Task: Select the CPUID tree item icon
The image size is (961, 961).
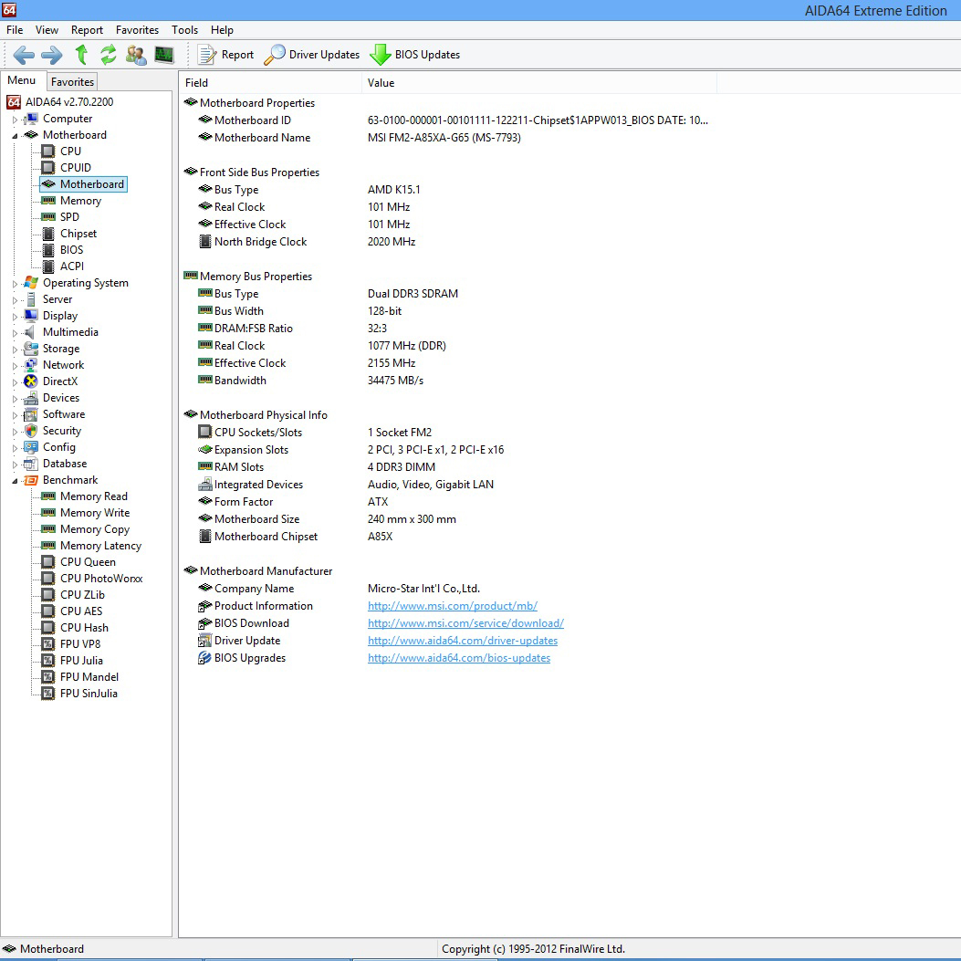Action: tap(47, 167)
